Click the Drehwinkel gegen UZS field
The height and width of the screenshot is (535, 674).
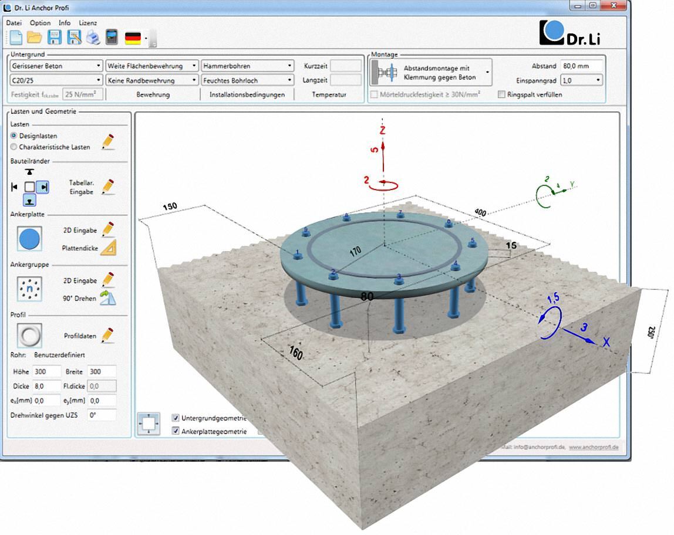(x=102, y=415)
